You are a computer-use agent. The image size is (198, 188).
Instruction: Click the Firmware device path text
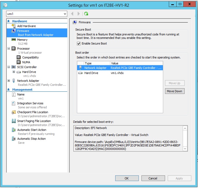(128, 145)
